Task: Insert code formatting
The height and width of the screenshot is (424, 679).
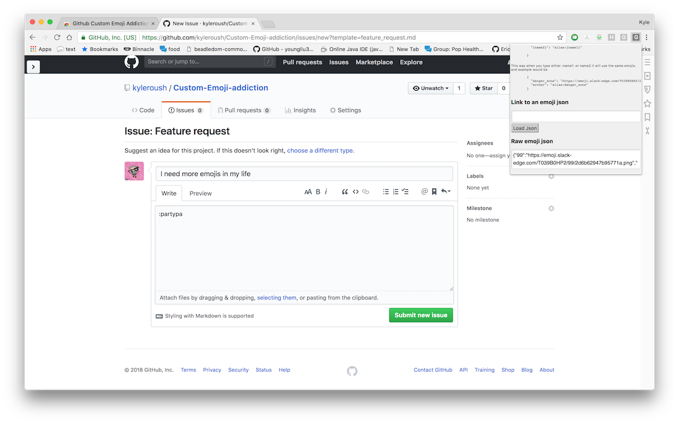Action: [355, 192]
